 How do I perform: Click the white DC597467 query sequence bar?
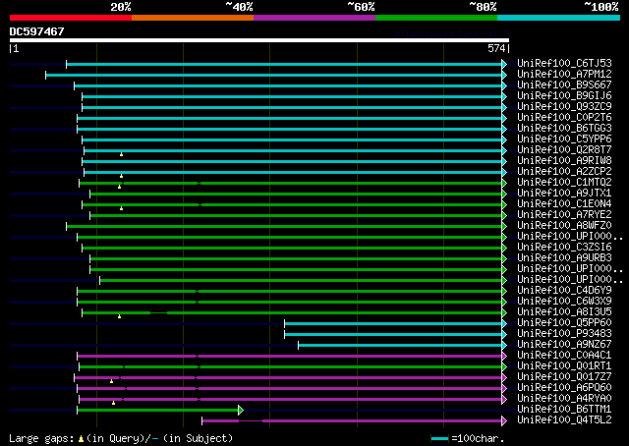pyautogui.click(x=259, y=40)
